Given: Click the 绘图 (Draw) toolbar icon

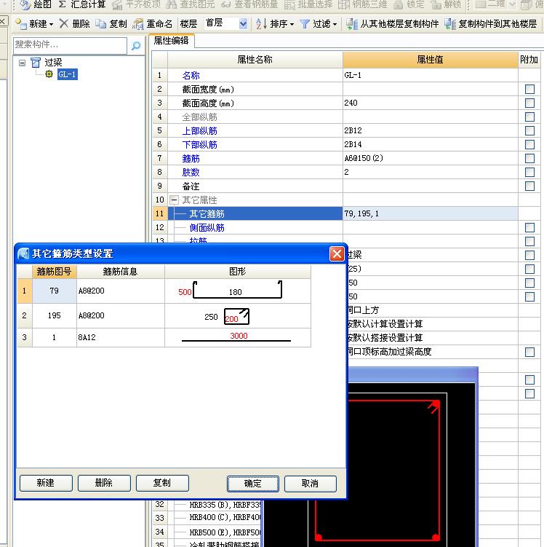Looking at the screenshot, I should (25, 4).
